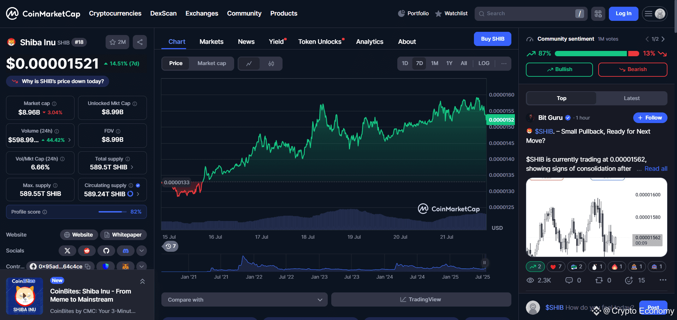Open the chart more options ellipsis

[x=504, y=63]
